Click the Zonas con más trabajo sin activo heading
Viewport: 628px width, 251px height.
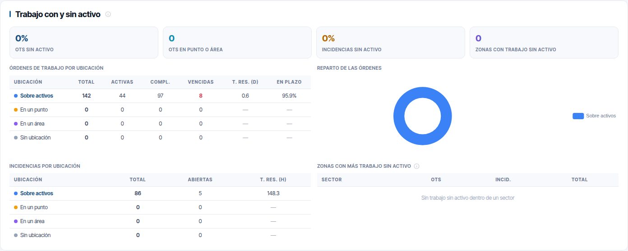pyautogui.click(x=364, y=166)
